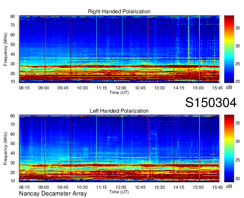The image size is (244, 198).
Task: Click the "12:45" time tick on the Left Handed plot
Action: tap(140, 187)
